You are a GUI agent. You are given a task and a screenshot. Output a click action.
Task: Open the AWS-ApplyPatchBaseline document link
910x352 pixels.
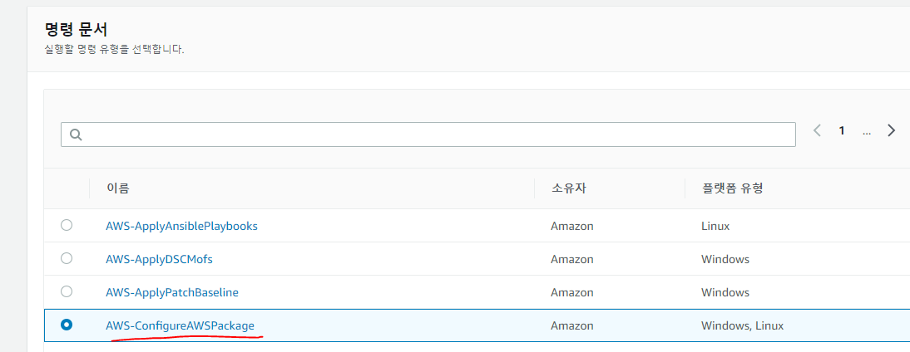tap(172, 292)
